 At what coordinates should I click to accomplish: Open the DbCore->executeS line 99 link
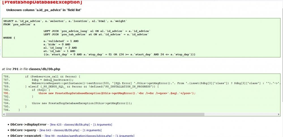point(78,136)
